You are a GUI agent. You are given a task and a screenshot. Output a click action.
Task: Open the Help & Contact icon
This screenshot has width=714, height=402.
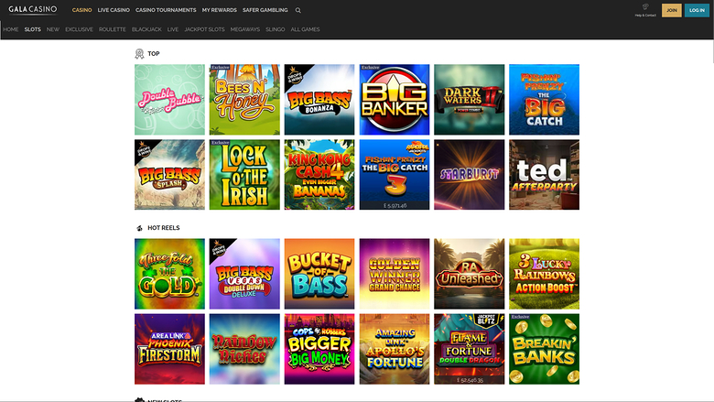[644, 9]
